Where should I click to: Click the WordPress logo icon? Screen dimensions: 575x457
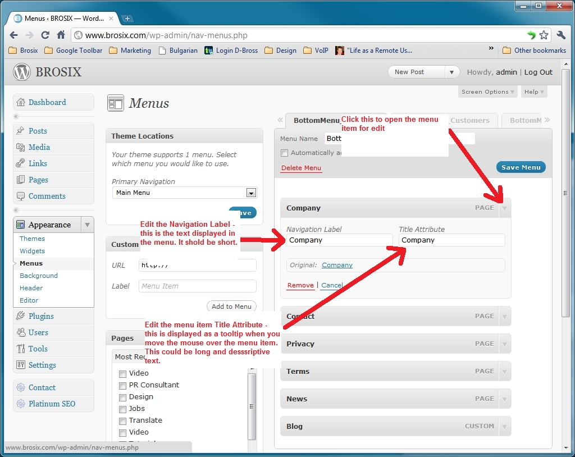(x=22, y=72)
